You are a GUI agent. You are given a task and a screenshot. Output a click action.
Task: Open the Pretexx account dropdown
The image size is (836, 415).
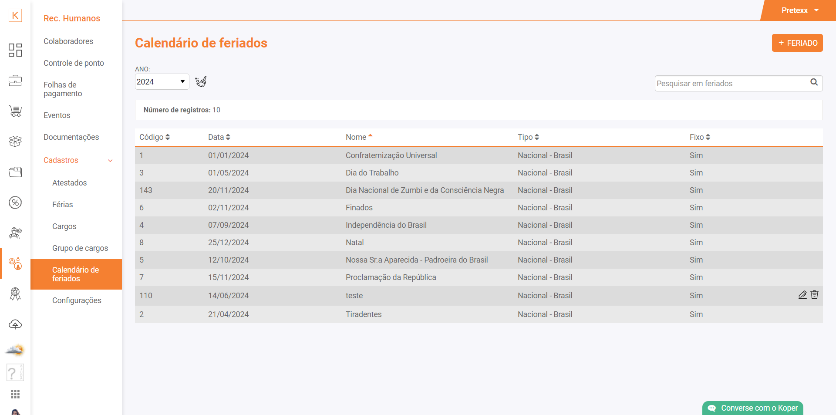(x=799, y=10)
